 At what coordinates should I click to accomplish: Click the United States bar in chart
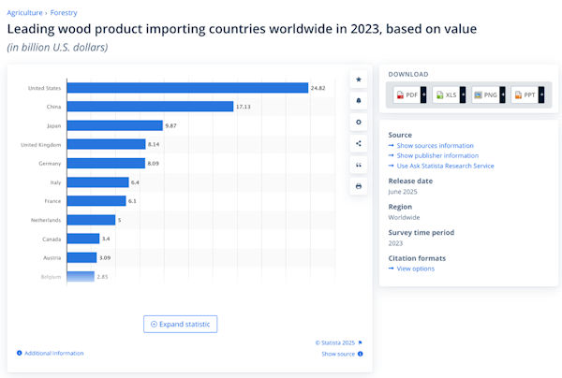pyautogui.click(x=187, y=88)
